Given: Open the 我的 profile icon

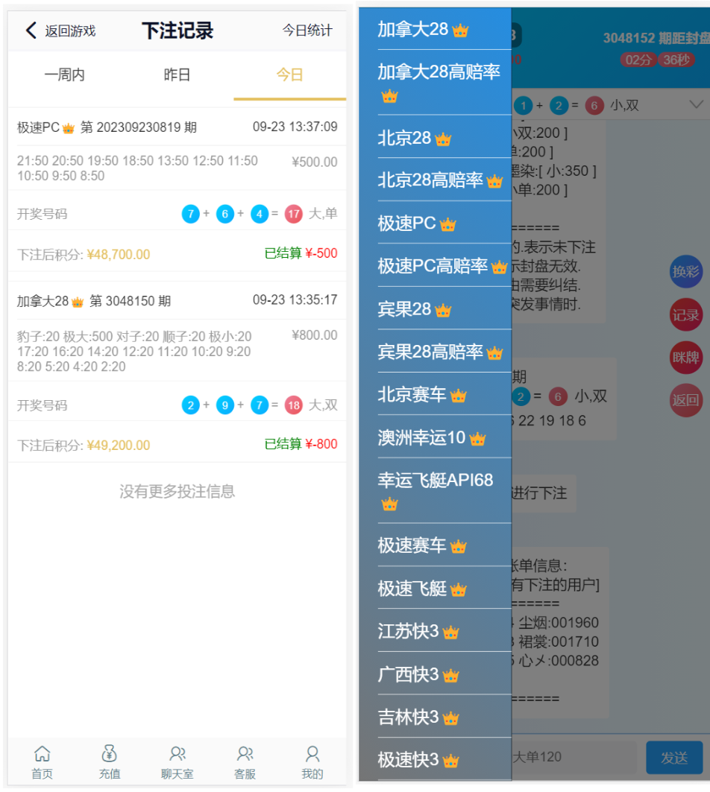Looking at the screenshot, I should click(x=312, y=755).
